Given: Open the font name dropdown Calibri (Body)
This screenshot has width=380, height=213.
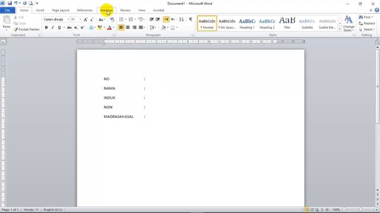Looking at the screenshot, I should [68, 20].
